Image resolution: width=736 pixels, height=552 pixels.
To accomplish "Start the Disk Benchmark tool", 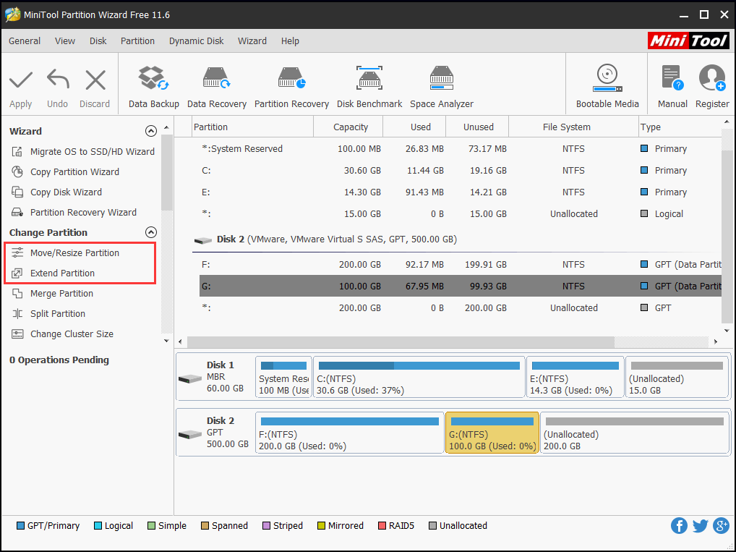I will click(x=369, y=86).
